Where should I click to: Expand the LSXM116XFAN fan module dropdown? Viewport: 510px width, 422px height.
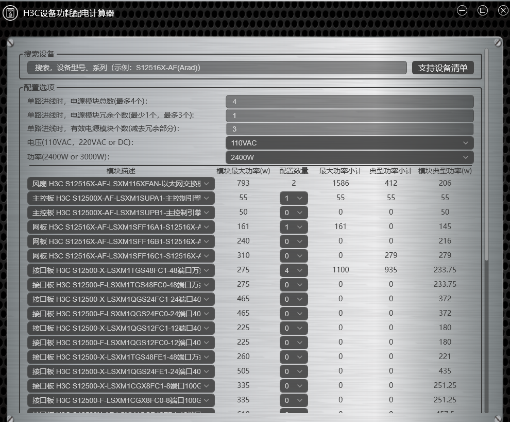(x=121, y=184)
